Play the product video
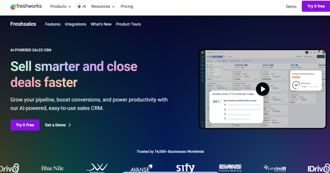Viewport: 330px width, 173px height. point(262,89)
